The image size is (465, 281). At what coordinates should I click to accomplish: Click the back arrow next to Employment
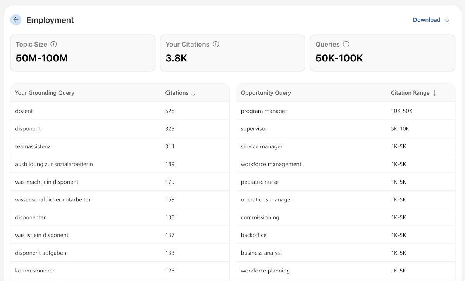tap(16, 20)
